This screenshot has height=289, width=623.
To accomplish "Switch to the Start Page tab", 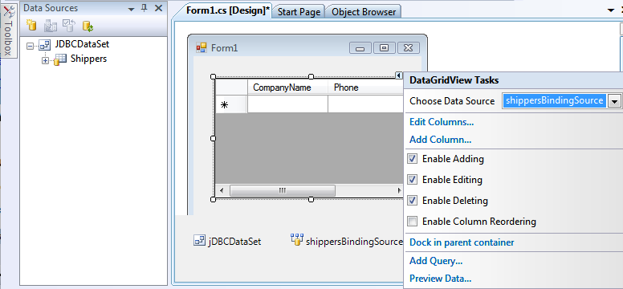I will (x=299, y=12).
